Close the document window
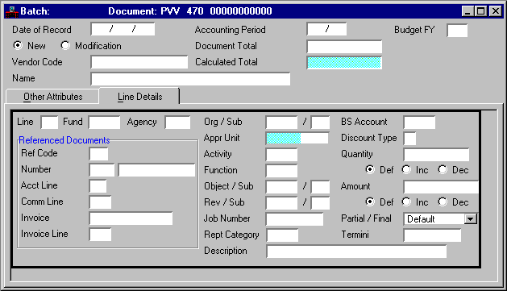507x291 pixels. [x=496, y=11]
